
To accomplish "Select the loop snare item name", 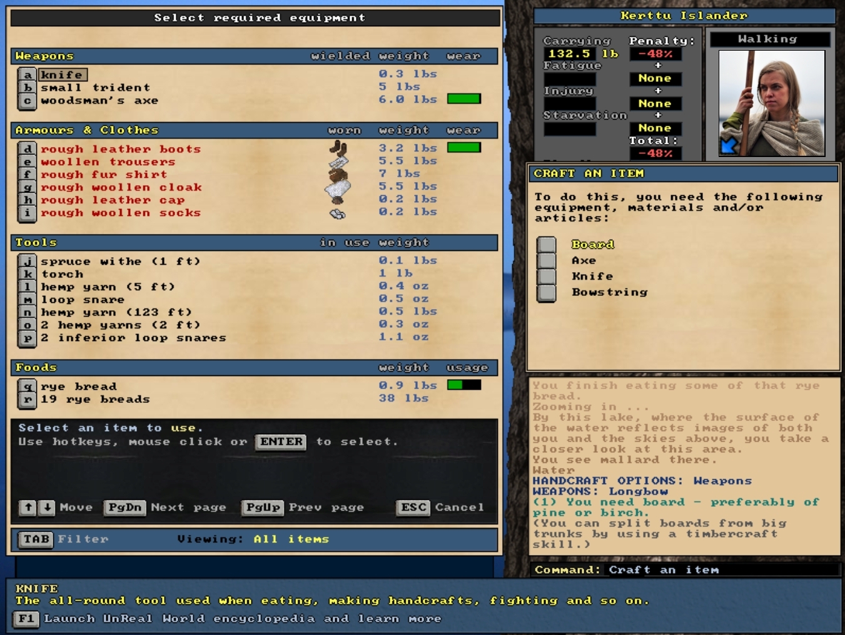I will 83,300.
